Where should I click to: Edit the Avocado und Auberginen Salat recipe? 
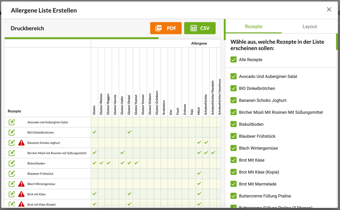coord(12,122)
